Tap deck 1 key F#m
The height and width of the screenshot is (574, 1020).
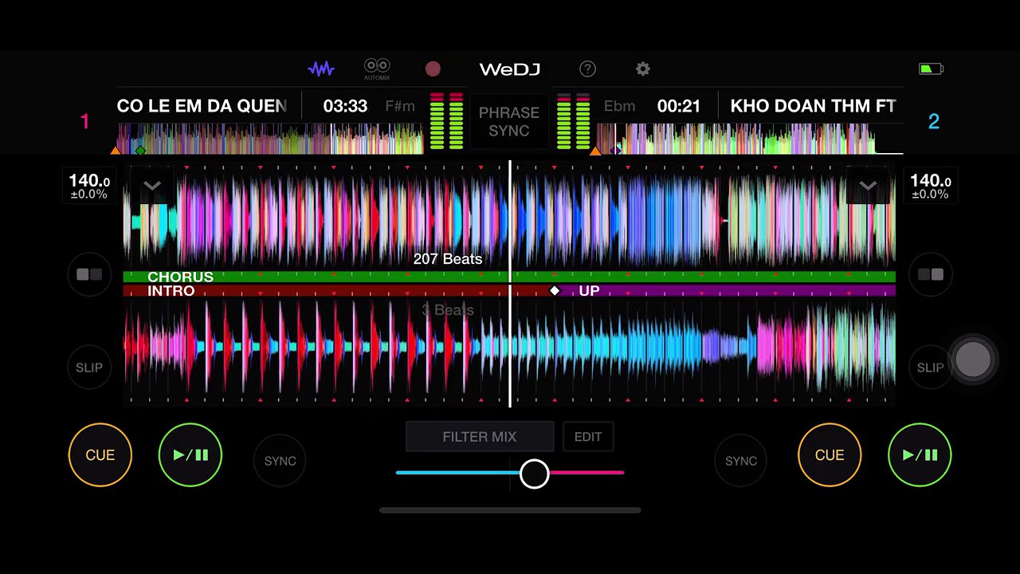[400, 106]
